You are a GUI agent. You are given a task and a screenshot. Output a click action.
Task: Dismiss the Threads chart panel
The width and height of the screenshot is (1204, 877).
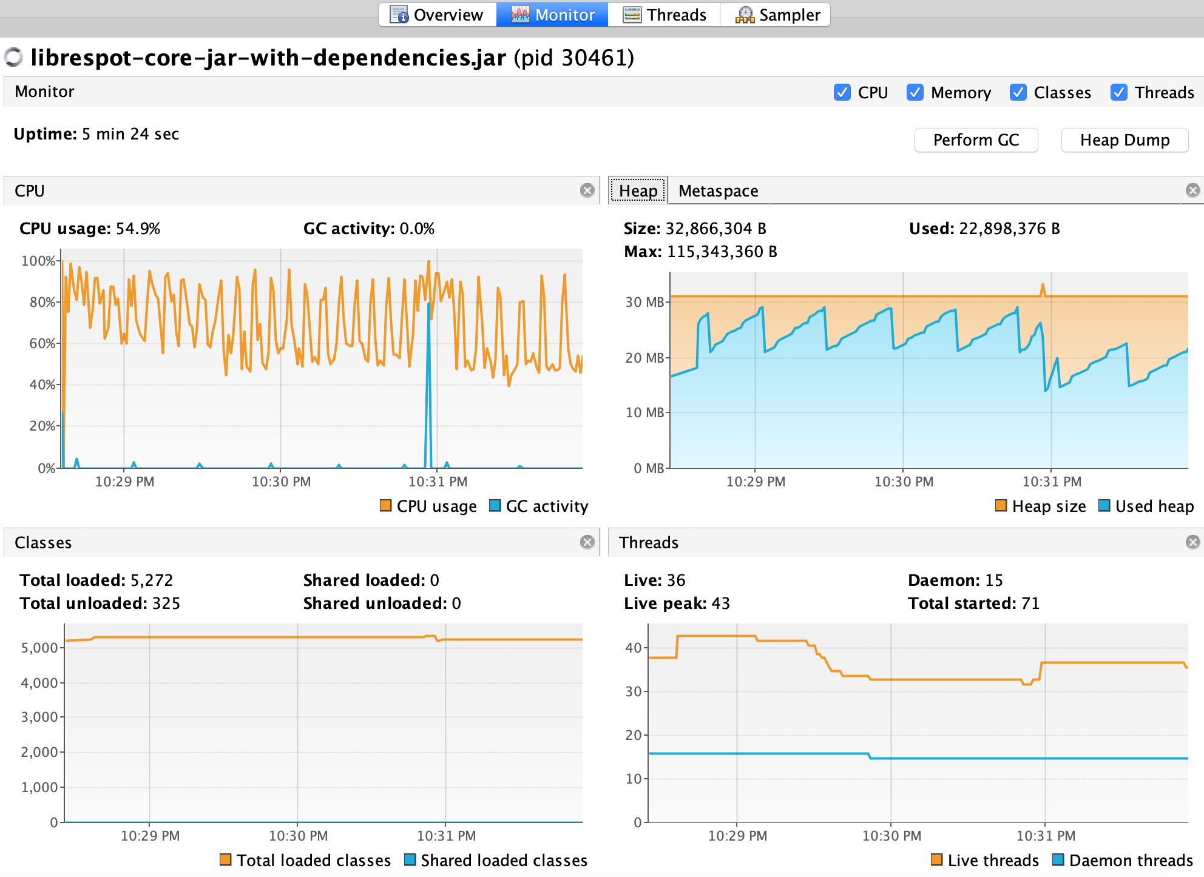[x=1193, y=542]
